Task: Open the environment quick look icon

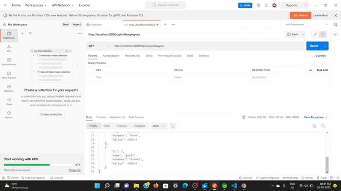Action: [336, 24]
